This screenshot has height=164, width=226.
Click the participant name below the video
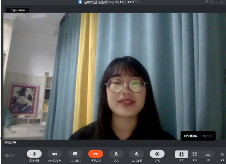[10, 142]
